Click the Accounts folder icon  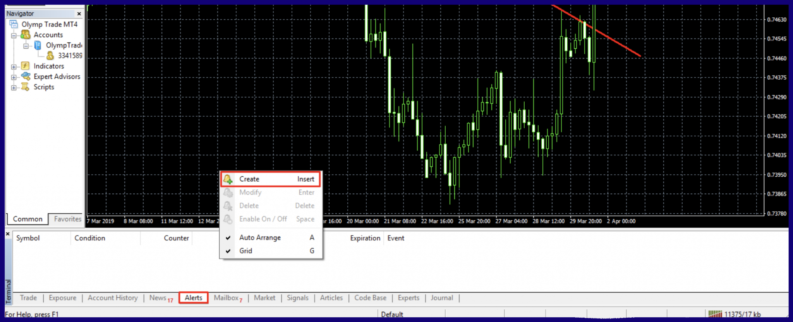pyautogui.click(x=26, y=35)
